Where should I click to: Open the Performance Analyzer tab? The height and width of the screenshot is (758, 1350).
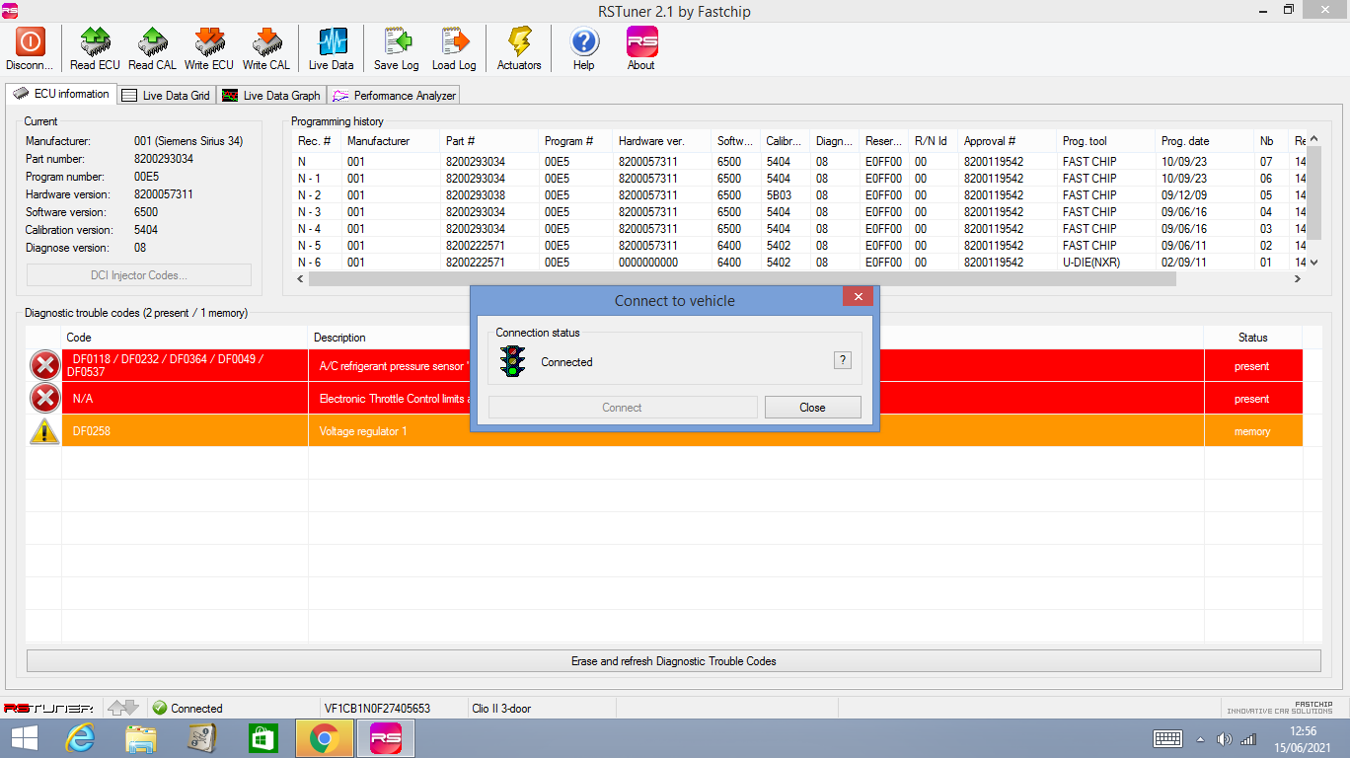pos(395,96)
